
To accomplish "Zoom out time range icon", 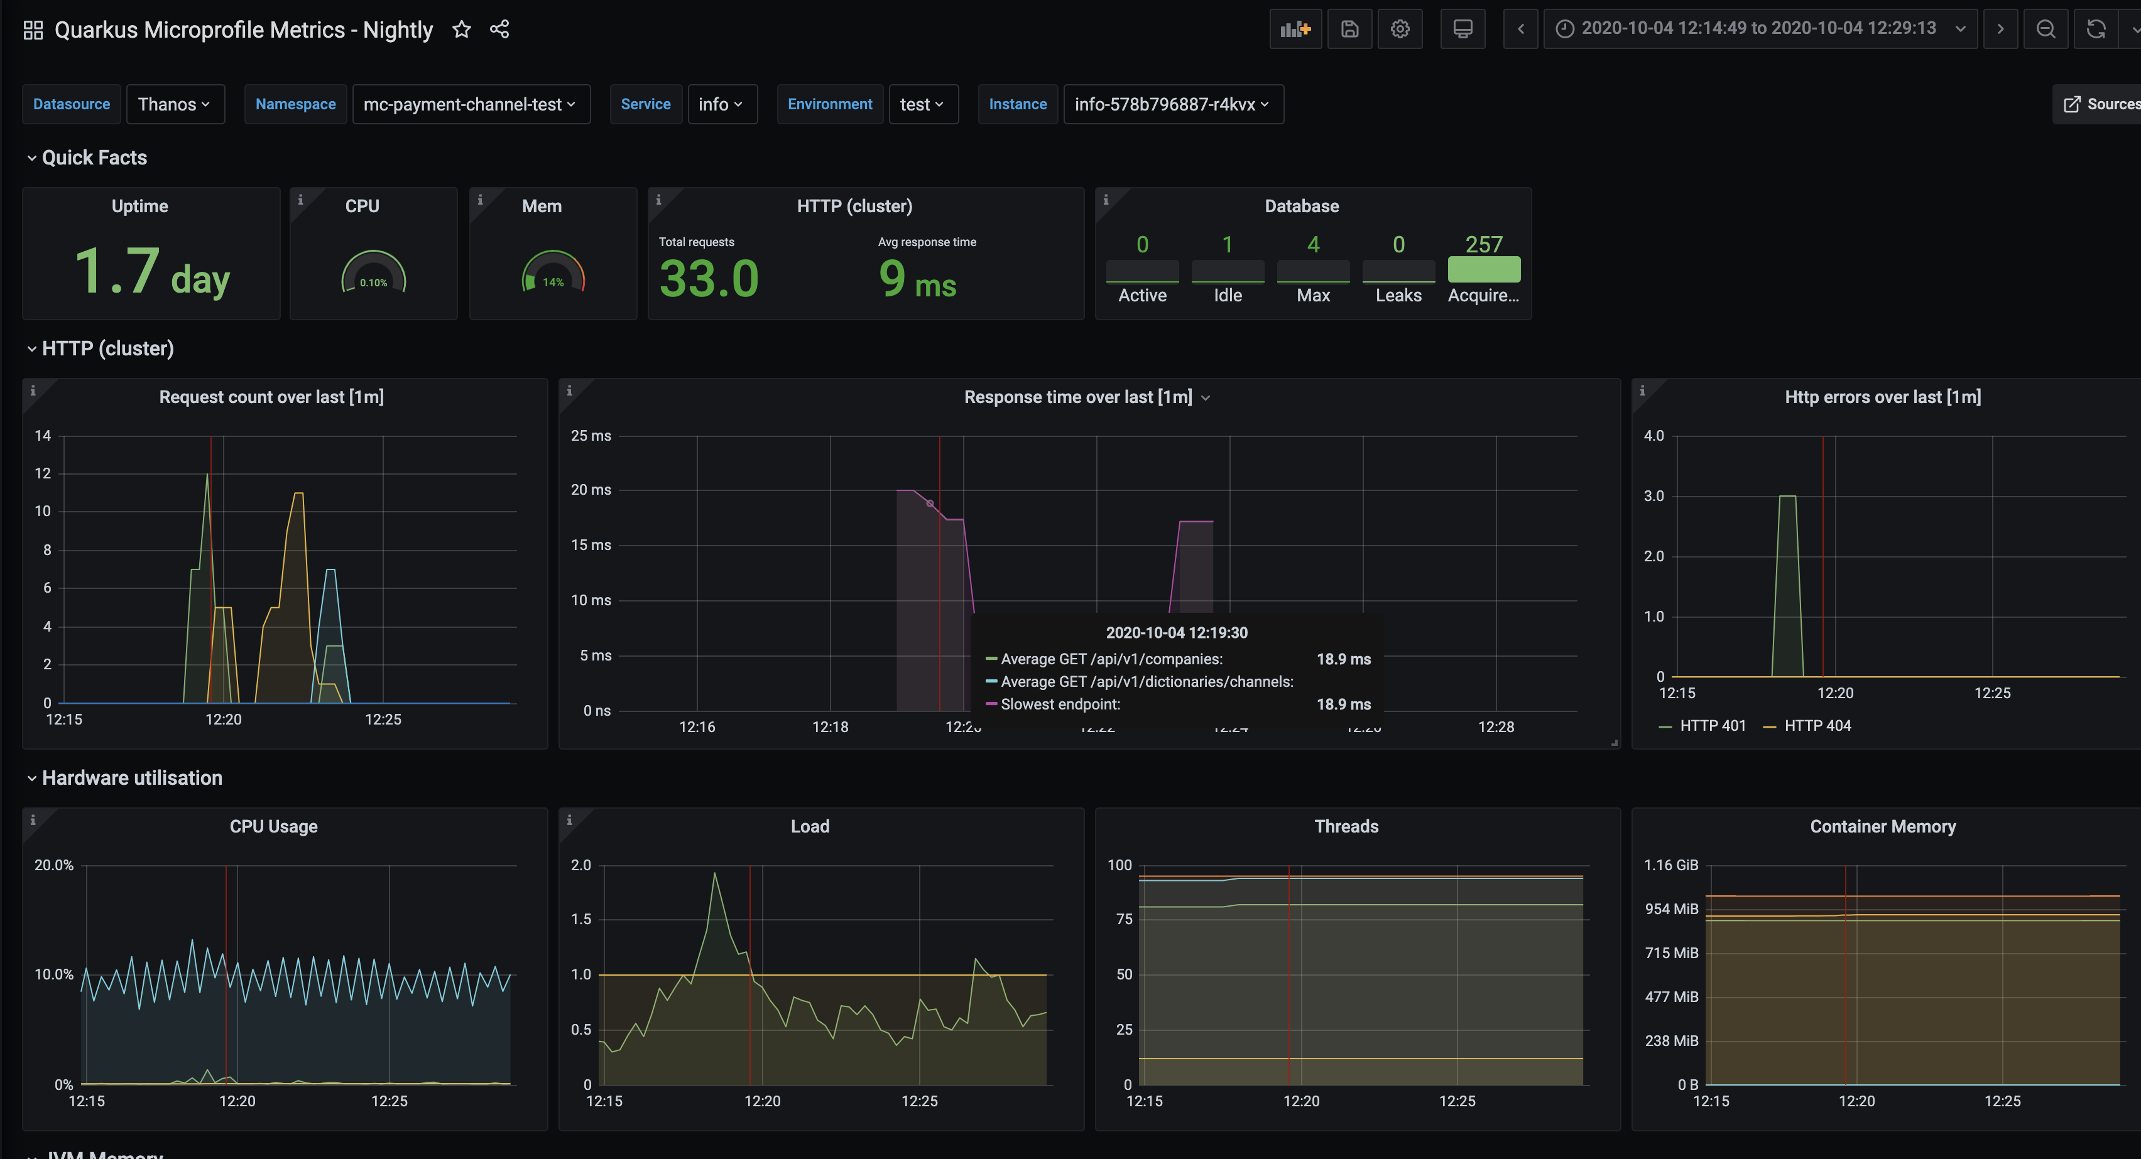I will (2046, 29).
